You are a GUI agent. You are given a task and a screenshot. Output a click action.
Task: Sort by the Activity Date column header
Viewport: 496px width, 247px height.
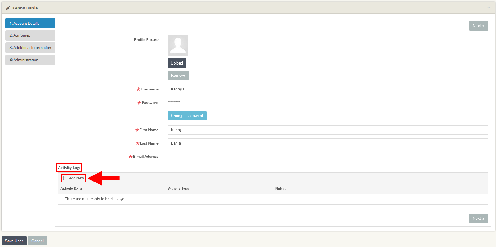tap(112, 189)
